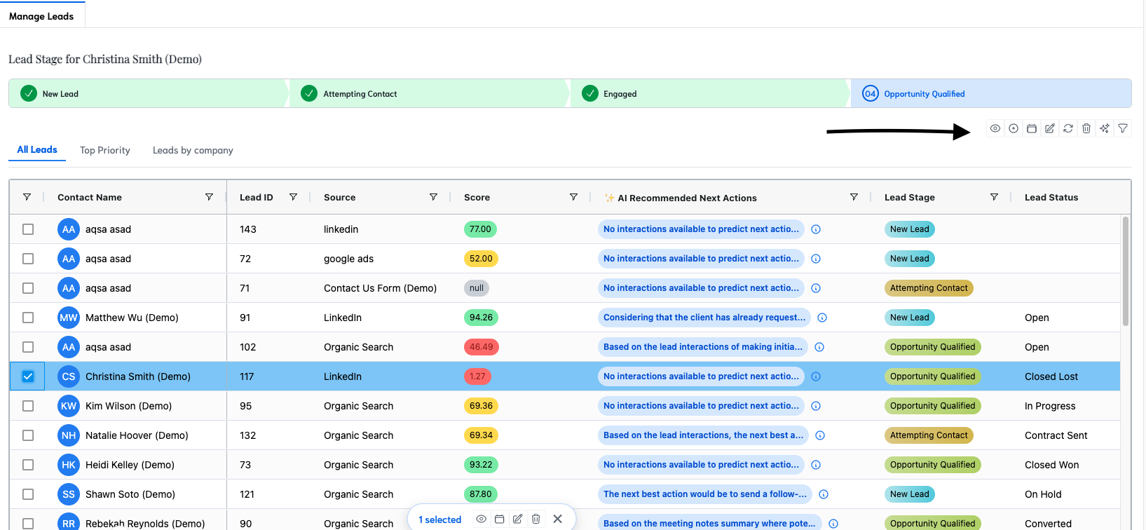Click the Engaged lead stage step
The height and width of the screenshot is (530, 1146).
pyautogui.click(x=620, y=94)
